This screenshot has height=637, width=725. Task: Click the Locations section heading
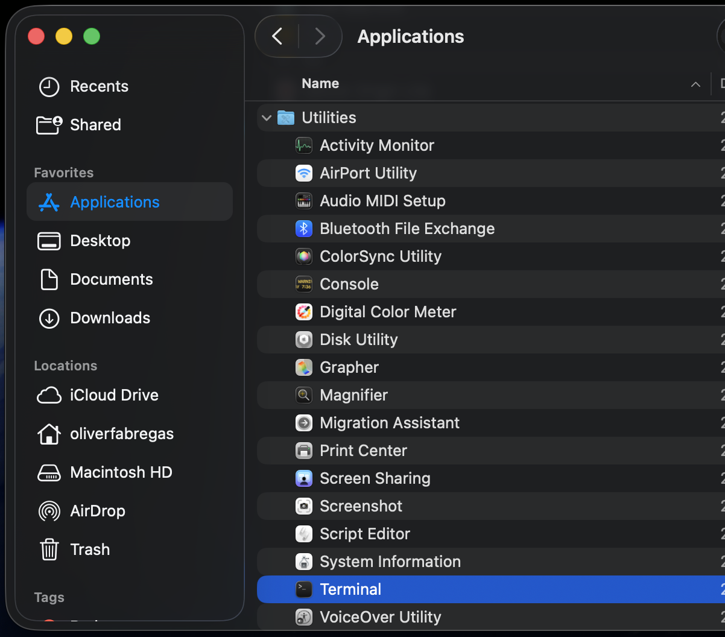click(x=66, y=366)
